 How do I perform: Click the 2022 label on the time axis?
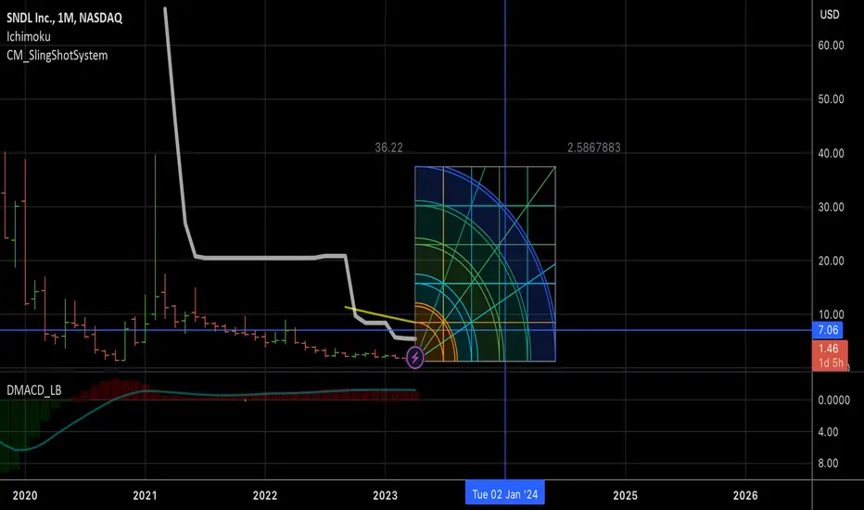(x=265, y=495)
